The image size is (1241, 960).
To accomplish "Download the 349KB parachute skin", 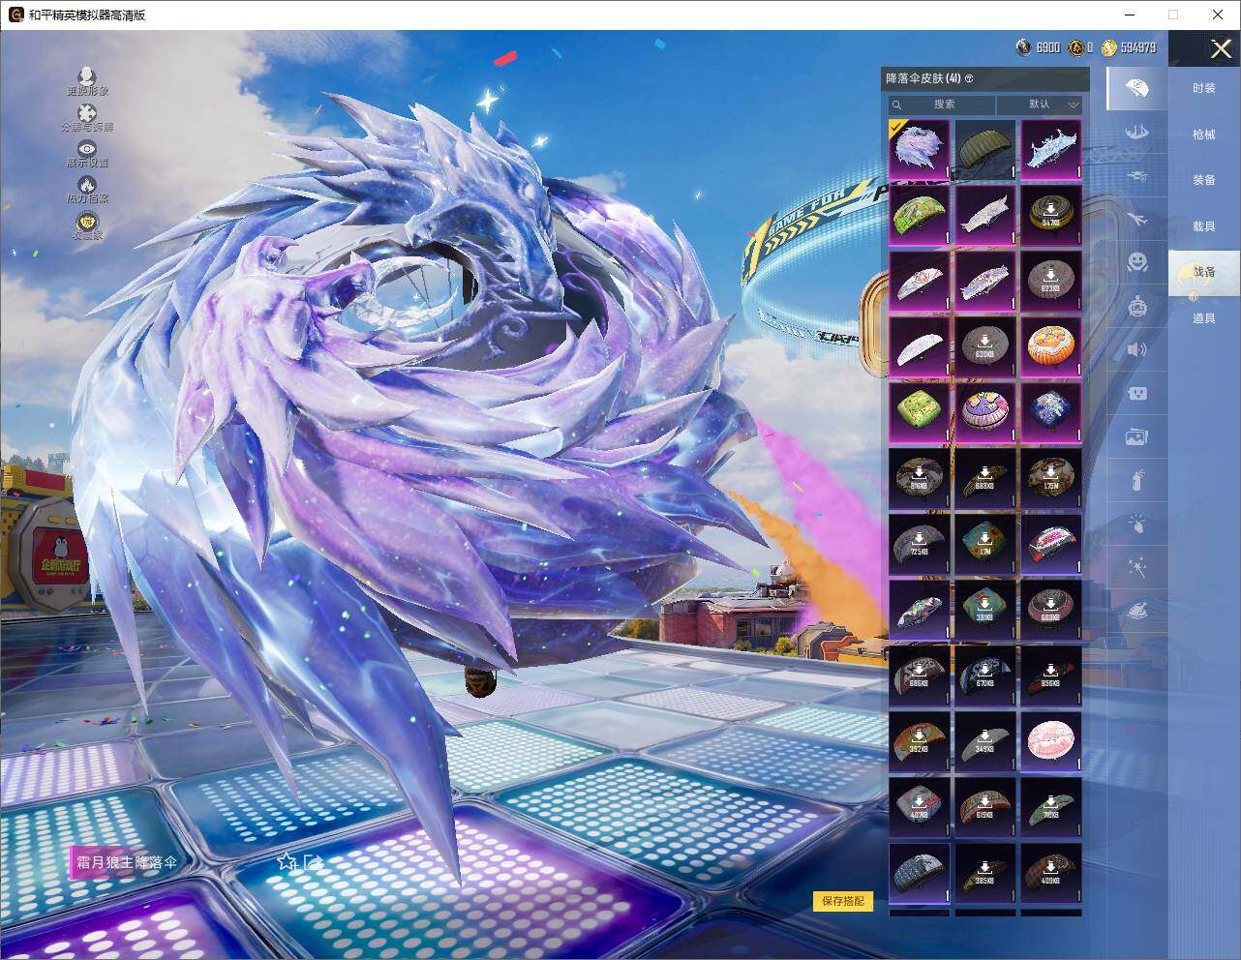I will pos(984,741).
